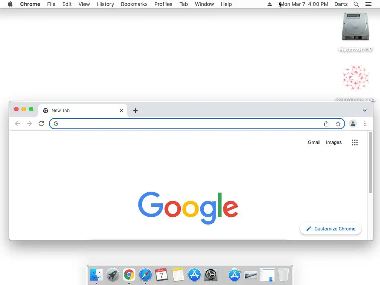Open App Store next to Notes in Dock
This screenshot has height=285, width=380.
[194, 275]
